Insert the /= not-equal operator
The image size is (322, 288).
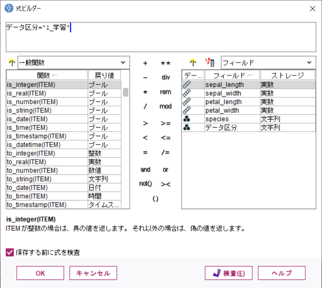tap(166, 153)
